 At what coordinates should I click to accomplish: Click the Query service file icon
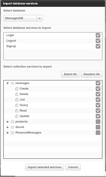click(x=17, y=105)
